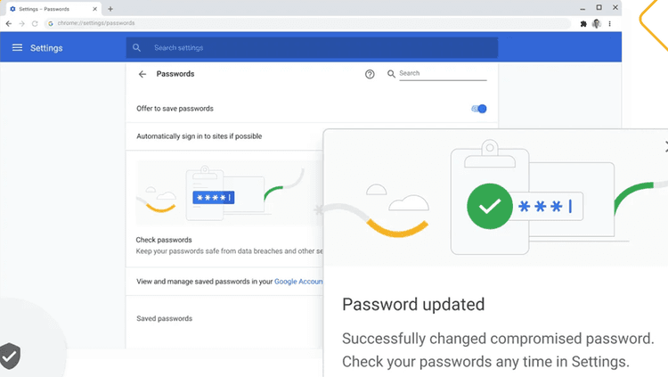The height and width of the screenshot is (377, 668).
Task: Open the Settings hamburger menu
Action: point(17,47)
